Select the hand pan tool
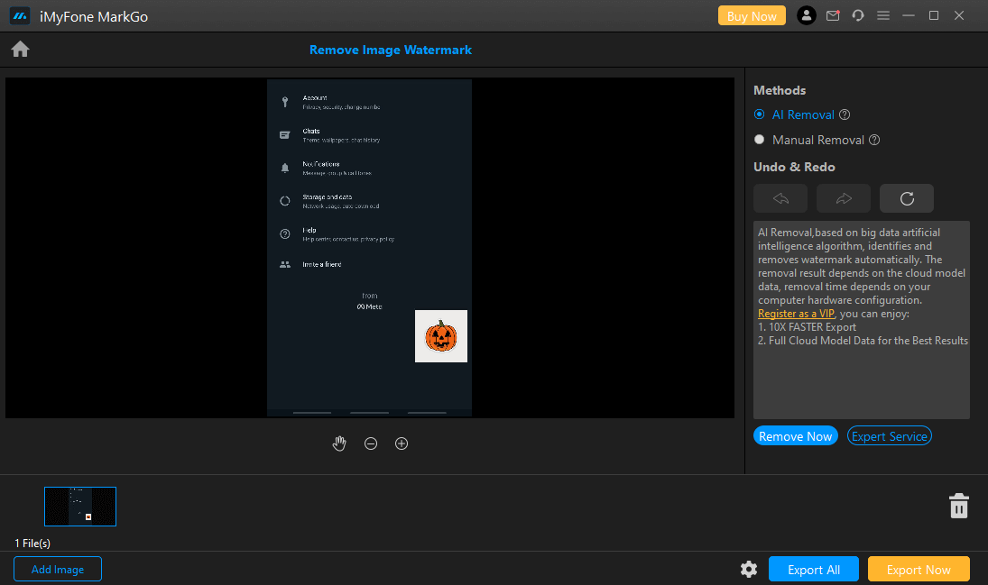The width and height of the screenshot is (988, 585). point(339,443)
